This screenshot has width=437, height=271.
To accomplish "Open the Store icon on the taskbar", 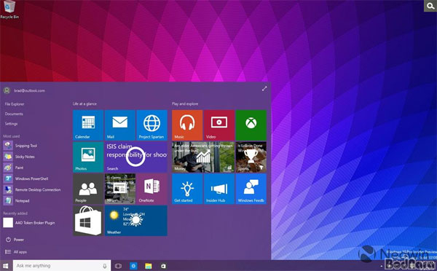I will [163, 266].
